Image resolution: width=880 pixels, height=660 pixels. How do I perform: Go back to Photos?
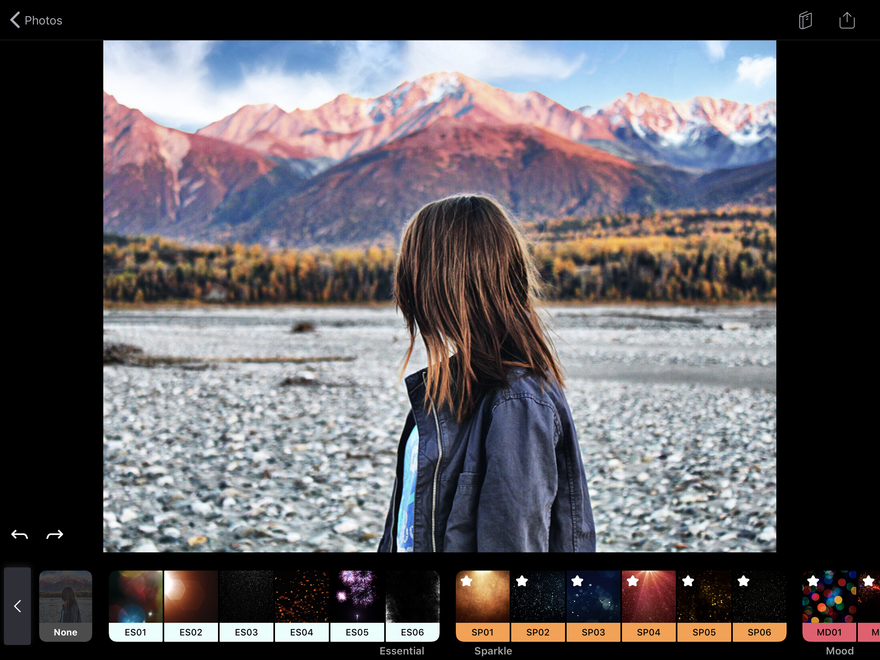tap(36, 20)
